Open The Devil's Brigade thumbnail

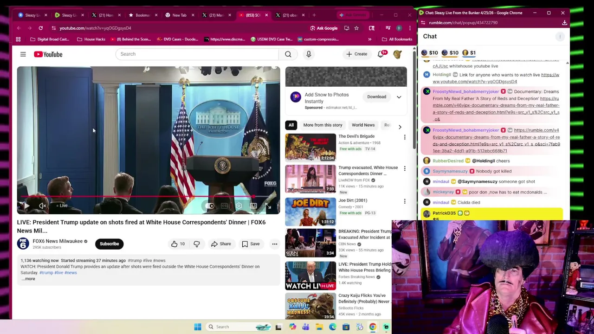pos(310,148)
